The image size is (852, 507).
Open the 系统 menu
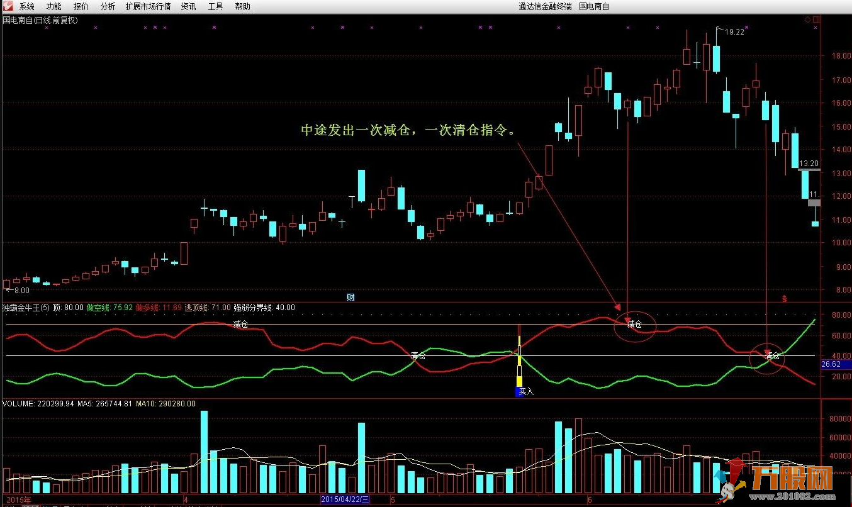(x=26, y=7)
